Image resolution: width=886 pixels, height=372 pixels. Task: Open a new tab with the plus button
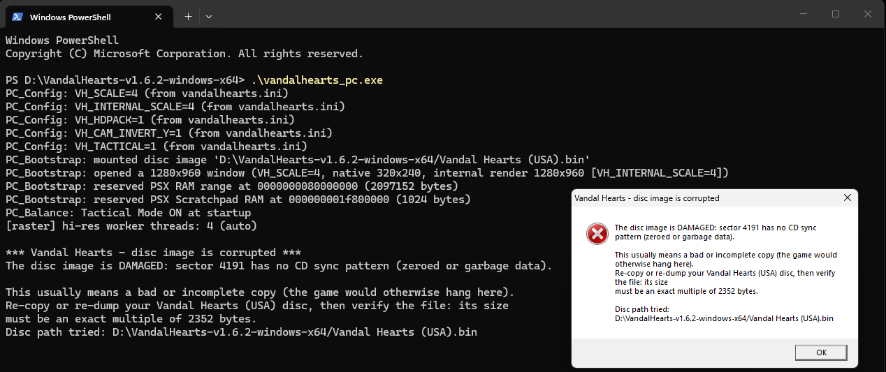point(188,16)
